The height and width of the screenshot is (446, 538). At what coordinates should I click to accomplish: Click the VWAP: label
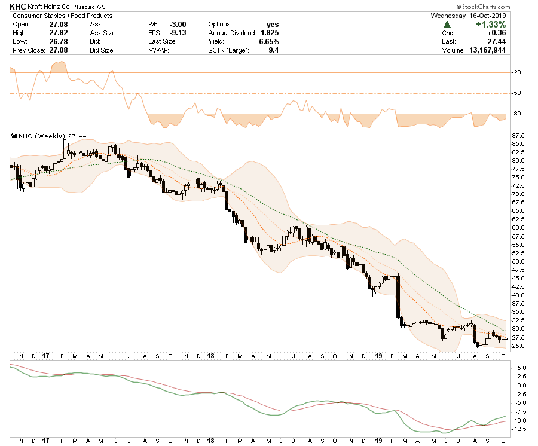pyautogui.click(x=158, y=50)
